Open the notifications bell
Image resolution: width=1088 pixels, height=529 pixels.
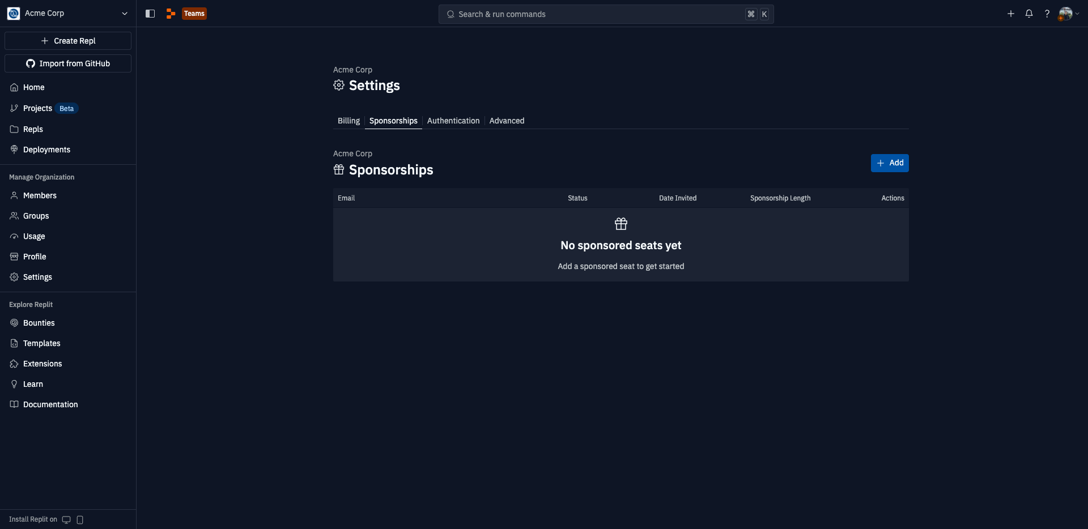point(1029,14)
